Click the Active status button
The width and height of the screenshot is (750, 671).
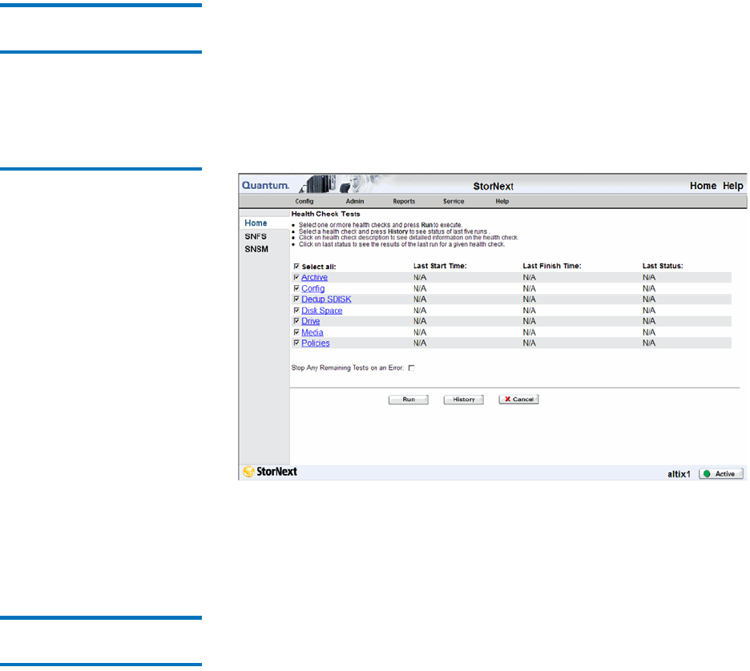click(x=721, y=473)
